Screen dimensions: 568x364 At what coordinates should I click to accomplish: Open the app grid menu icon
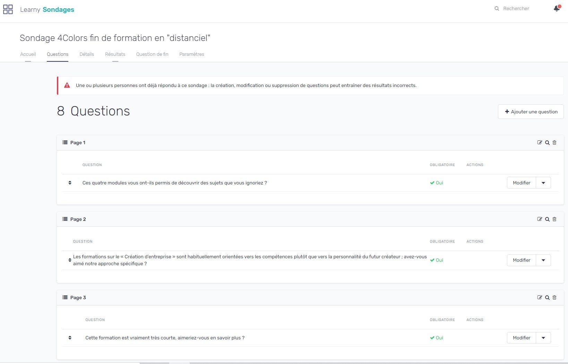8,9
